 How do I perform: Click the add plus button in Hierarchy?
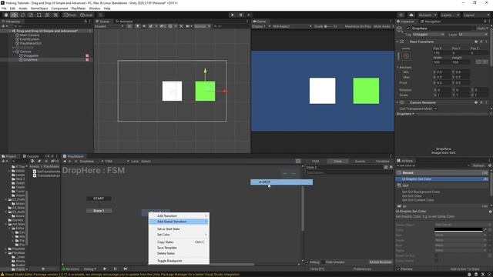click(x=4, y=26)
